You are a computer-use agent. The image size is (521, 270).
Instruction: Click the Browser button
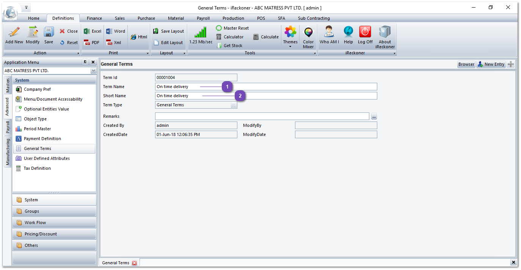(466, 64)
